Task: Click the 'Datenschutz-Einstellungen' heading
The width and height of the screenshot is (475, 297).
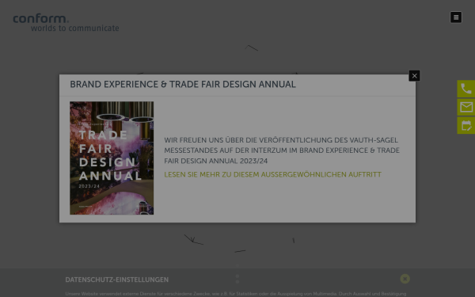Action: pos(117,280)
